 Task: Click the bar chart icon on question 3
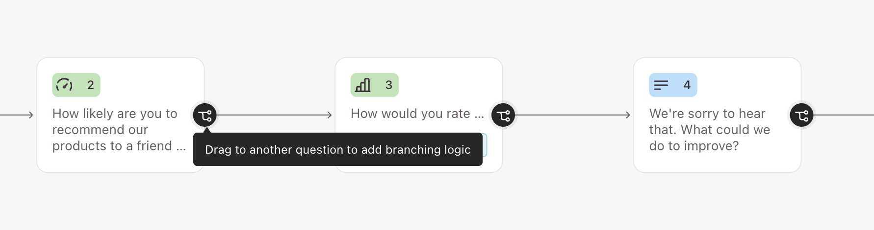[363, 85]
